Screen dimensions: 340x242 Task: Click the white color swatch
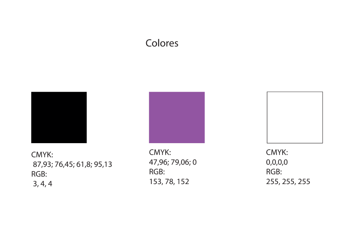coord(295,117)
